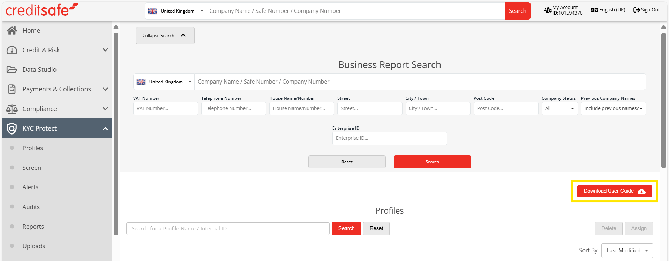This screenshot has height=261, width=669.
Task: Click the My Account users icon
Action: tap(548, 10)
